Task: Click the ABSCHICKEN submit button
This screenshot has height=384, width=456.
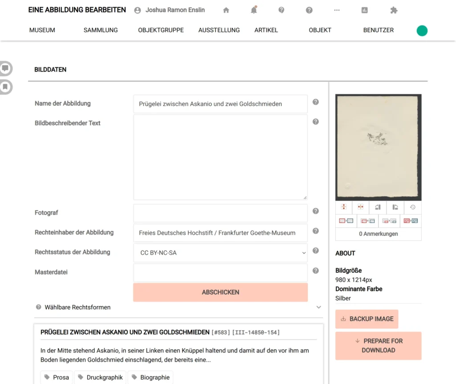Action: (220, 292)
